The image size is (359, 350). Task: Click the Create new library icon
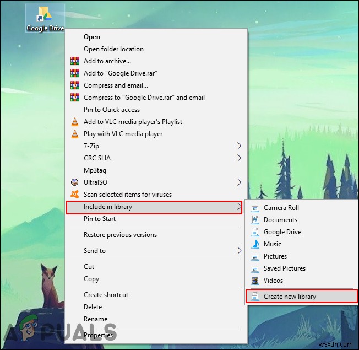[255, 297]
